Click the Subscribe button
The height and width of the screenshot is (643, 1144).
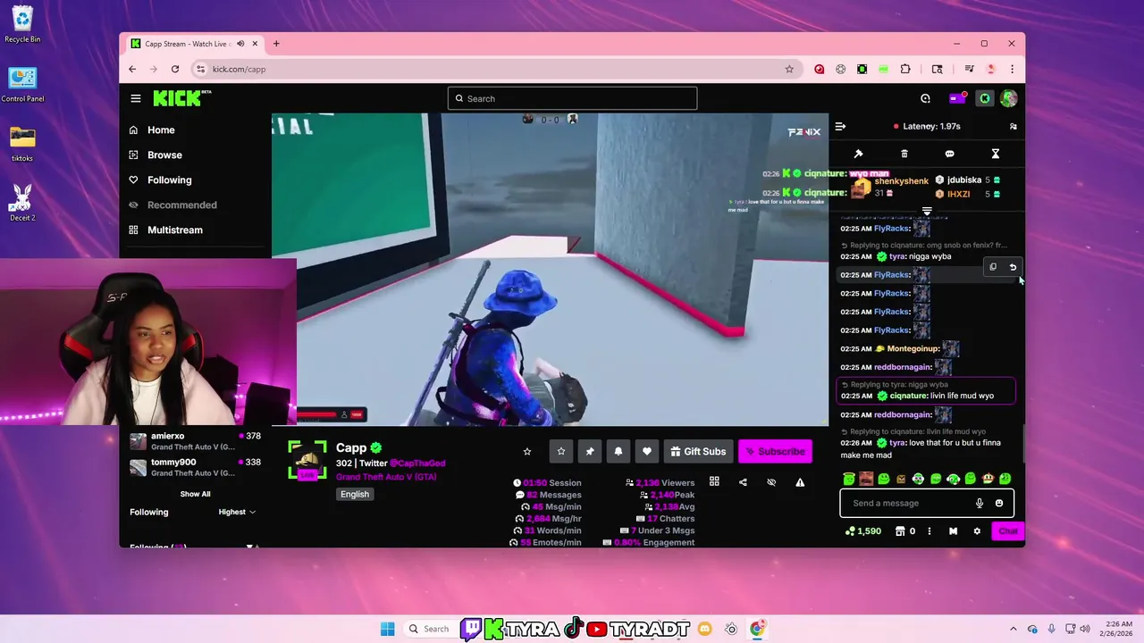pyautogui.click(x=775, y=451)
